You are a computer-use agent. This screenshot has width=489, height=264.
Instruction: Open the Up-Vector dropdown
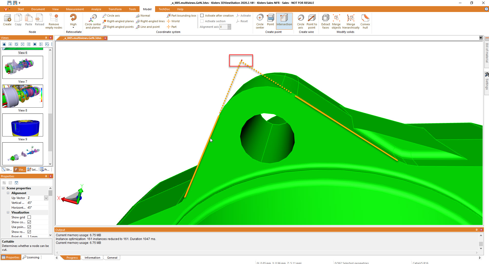click(46, 198)
